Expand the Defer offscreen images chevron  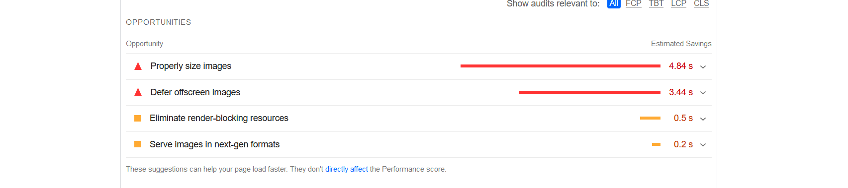tap(703, 93)
